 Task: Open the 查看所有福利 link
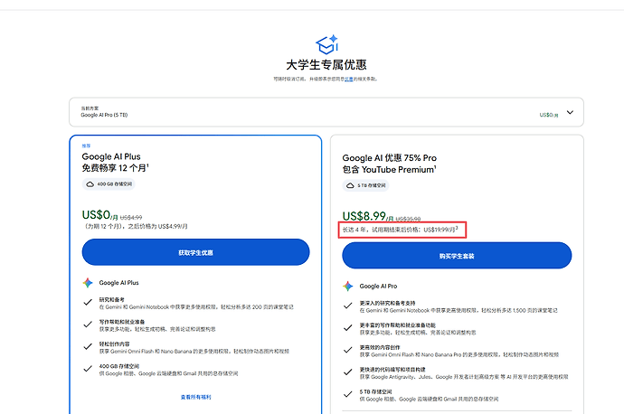[x=196, y=397]
